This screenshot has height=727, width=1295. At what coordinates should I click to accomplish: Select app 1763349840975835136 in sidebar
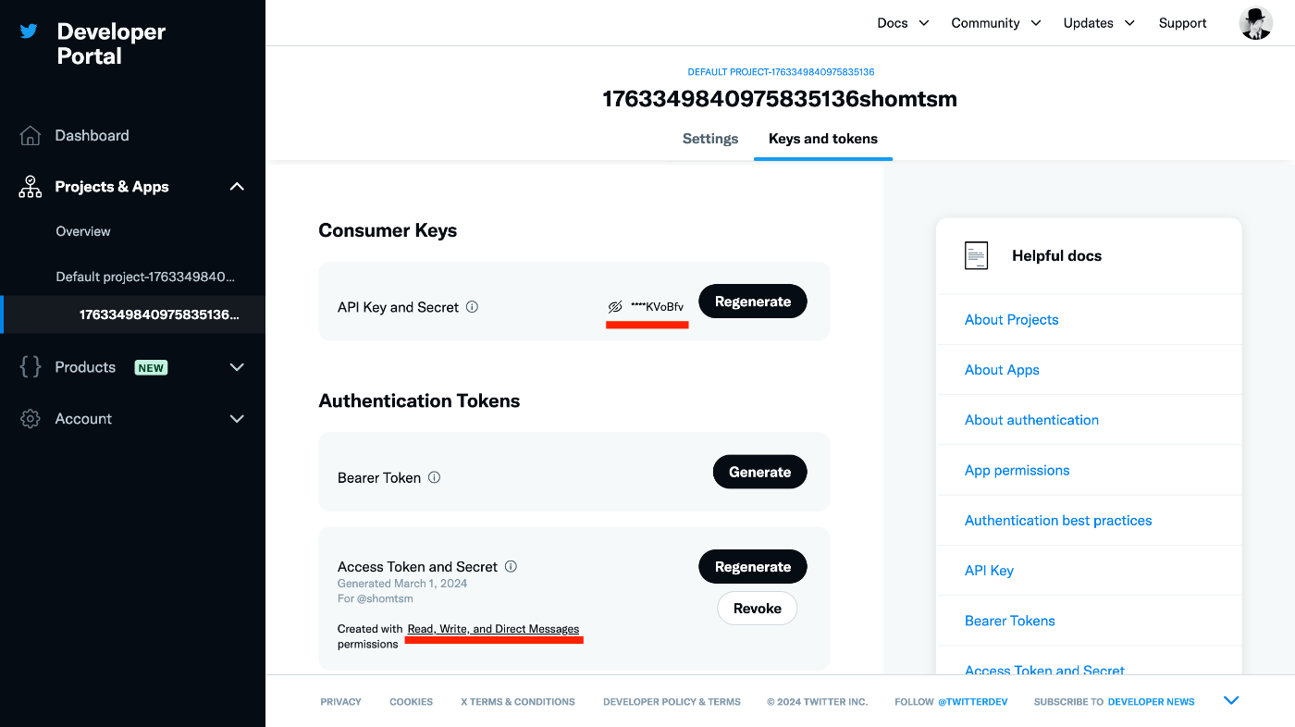(159, 314)
